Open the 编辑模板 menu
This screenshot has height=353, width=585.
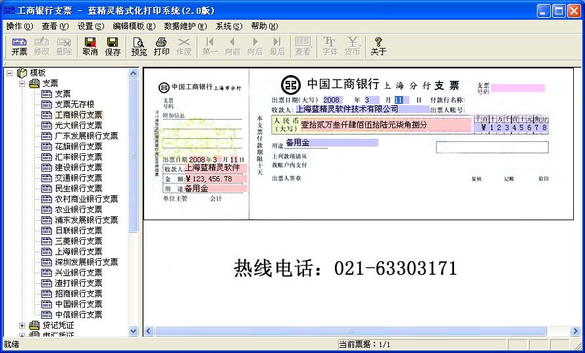coord(134,26)
